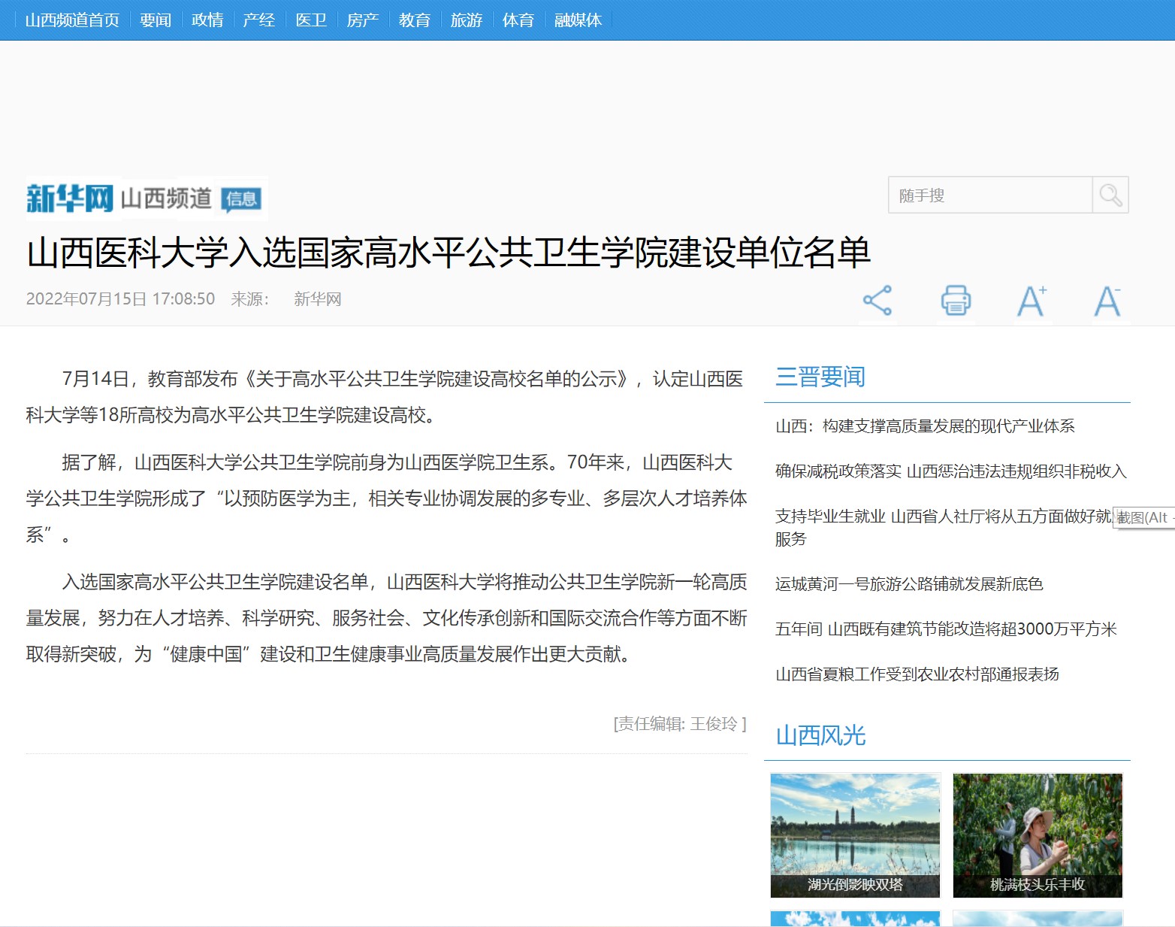
Task: Focus the 随手搜 search field
Action: click(x=990, y=195)
